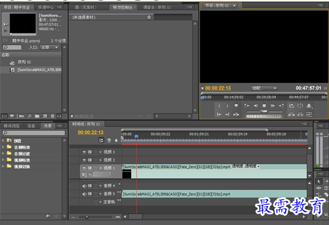Open the 适配 zoom dropdown in monitor
329x225 pixels.
point(264,88)
